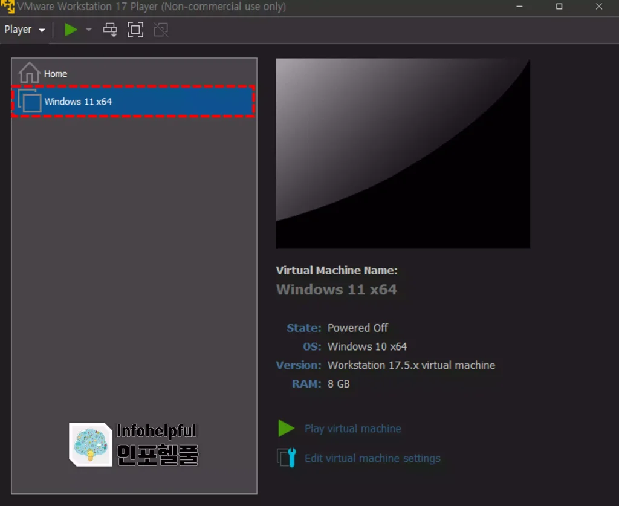This screenshot has height=506, width=619.
Task: Click Send Ctrl+Alt+Del toolbar icon
Action: point(110,30)
